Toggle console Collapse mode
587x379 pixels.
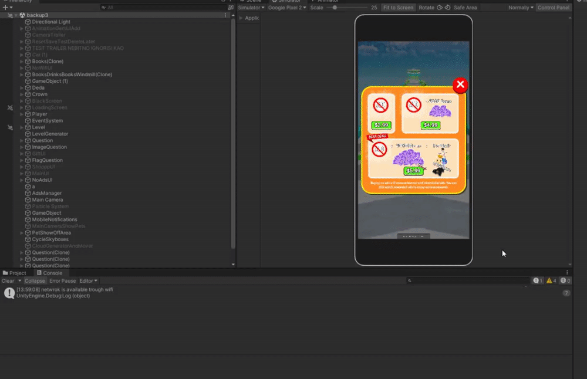pos(35,281)
